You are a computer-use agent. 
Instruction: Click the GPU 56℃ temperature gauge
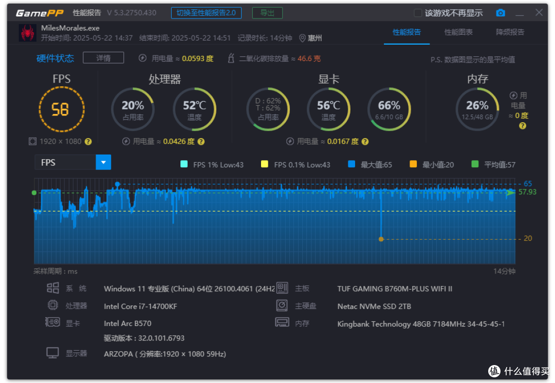328,109
